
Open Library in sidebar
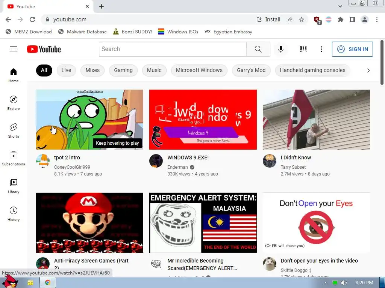tap(14, 186)
